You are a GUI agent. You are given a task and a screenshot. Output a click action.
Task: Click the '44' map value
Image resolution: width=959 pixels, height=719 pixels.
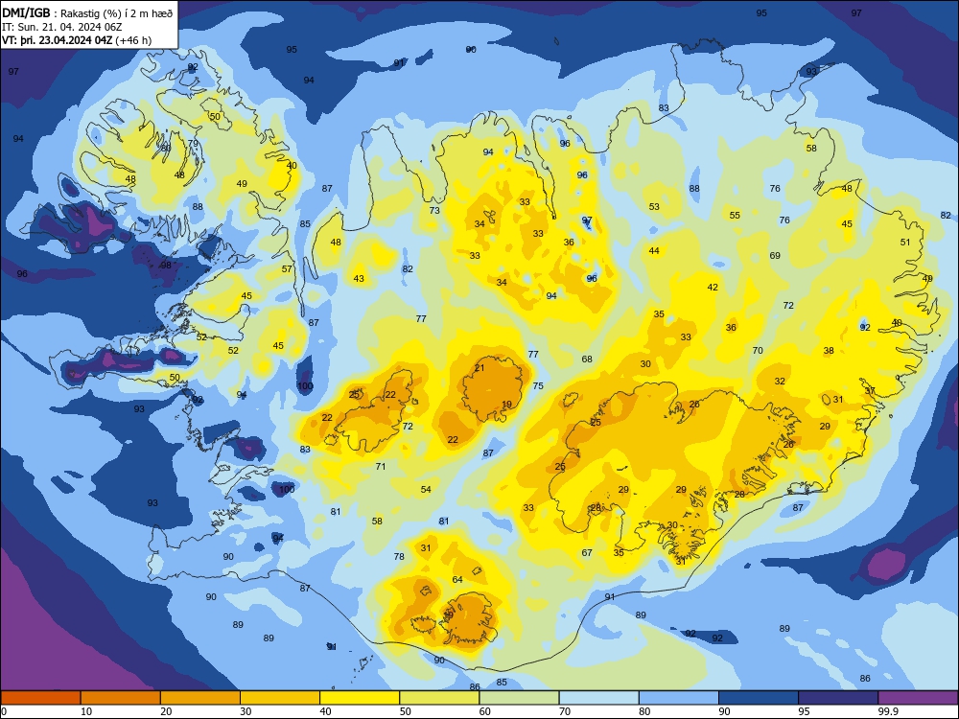(x=654, y=250)
